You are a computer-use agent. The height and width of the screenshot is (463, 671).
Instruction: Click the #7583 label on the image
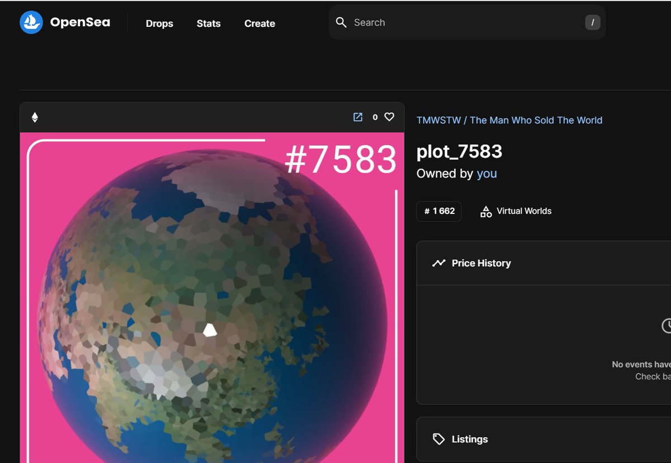(341, 160)
